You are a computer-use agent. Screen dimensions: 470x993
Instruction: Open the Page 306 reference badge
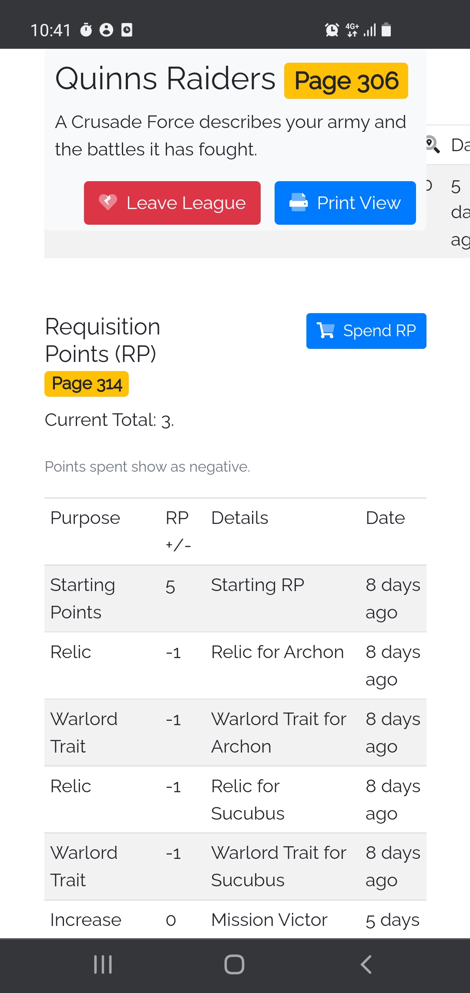[346, 81]
